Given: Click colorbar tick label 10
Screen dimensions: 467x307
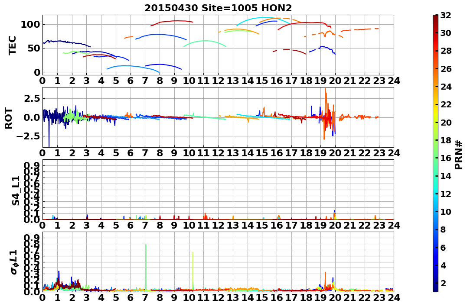Looking at the screenshot, I should pyautogui.click(x=446, y=211).
